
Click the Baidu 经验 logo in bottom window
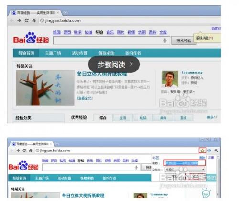tap(23, 165)
